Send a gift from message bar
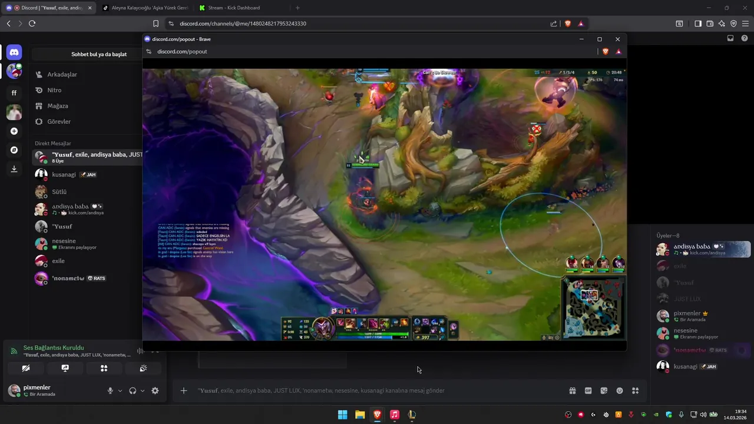 click(572, 390)
